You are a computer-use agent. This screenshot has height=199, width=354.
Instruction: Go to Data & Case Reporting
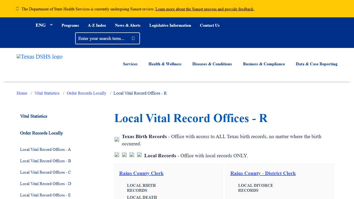point(316,64)
